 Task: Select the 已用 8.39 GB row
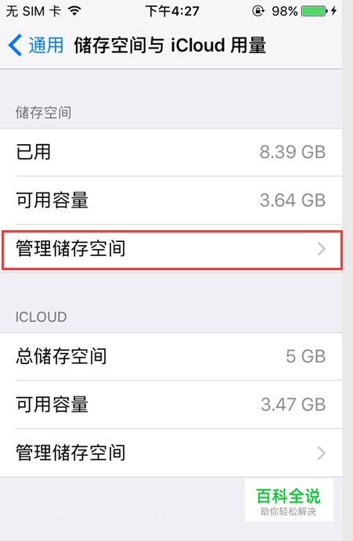(171, 152)
